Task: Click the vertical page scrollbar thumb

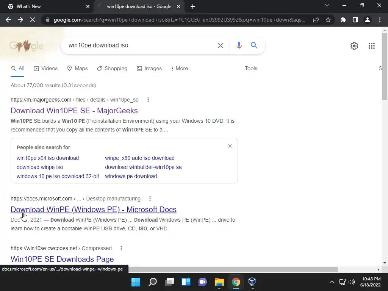Action: (385, 66)
